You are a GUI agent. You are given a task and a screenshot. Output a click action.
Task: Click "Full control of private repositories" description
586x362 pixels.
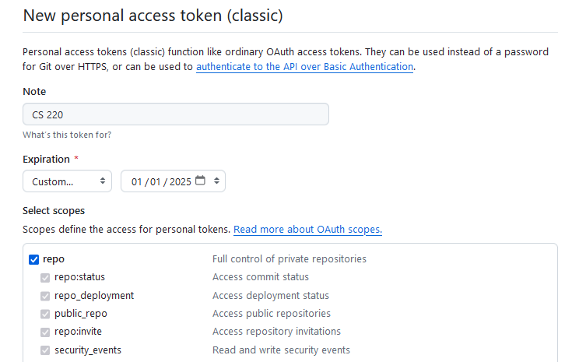[x=289, y=259]
